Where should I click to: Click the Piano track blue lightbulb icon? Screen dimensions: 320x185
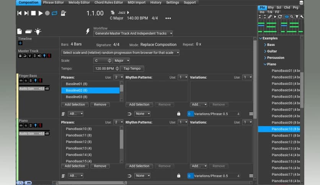click(x=36, y=125)
